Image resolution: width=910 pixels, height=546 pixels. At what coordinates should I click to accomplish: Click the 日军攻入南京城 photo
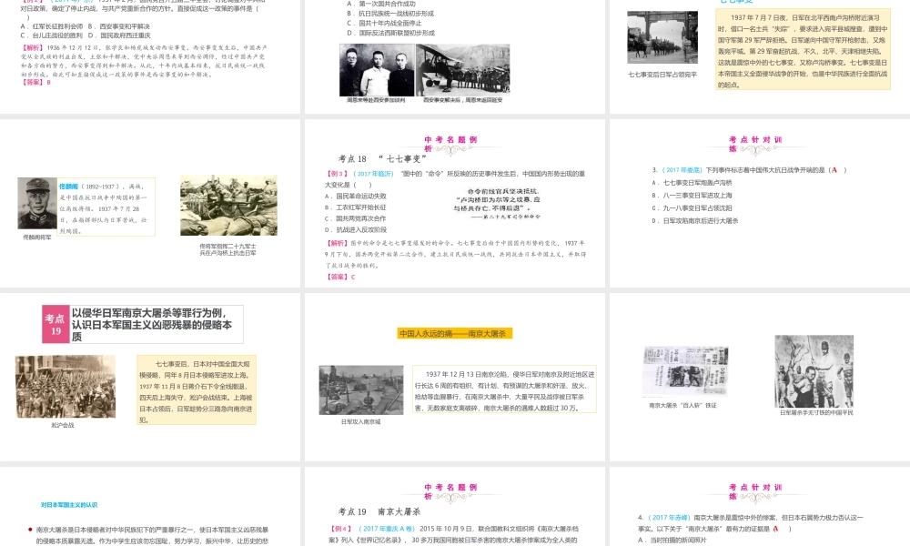click(361, 389)
